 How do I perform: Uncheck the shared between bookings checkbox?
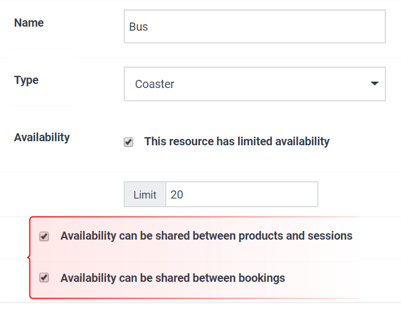tap(44, 277)
